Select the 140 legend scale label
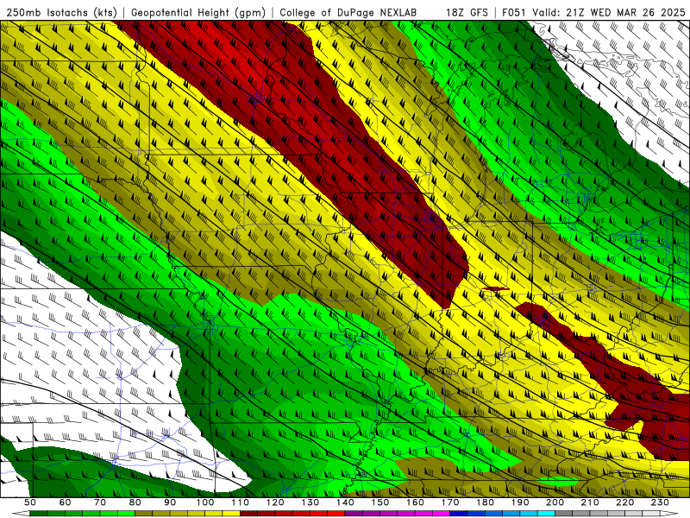The height and width of the screenshot is (518, 690). (345, 502)
